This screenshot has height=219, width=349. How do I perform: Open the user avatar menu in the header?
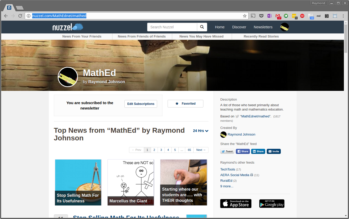click(x=285, y=27)
